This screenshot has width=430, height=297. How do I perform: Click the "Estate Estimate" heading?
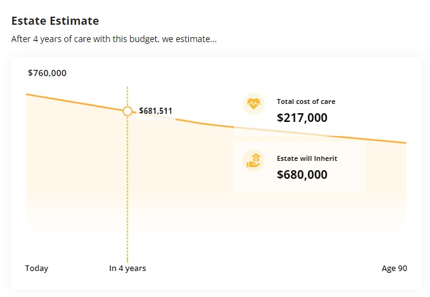click(55, 21)
